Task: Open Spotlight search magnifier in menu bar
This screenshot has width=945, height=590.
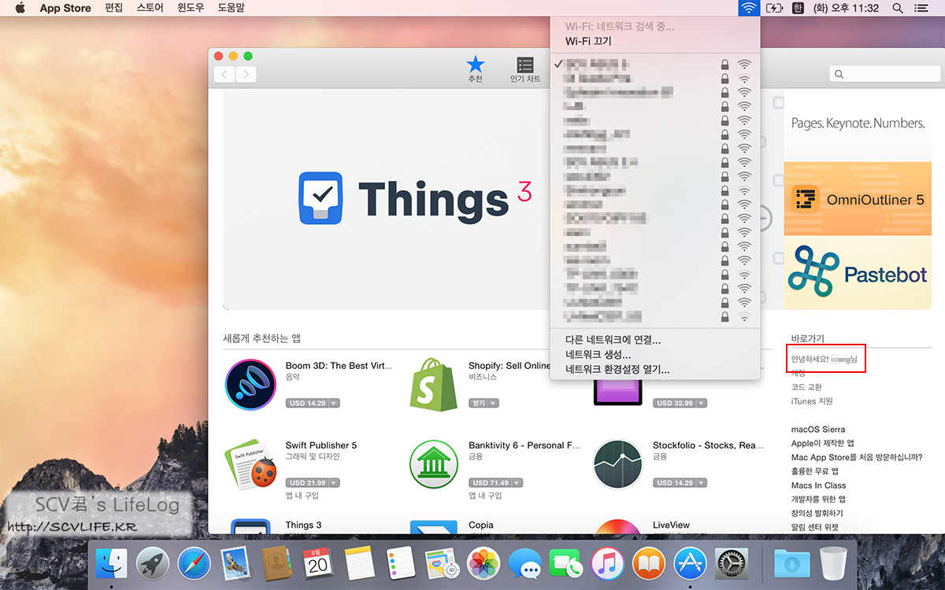Action: (898, 8)
